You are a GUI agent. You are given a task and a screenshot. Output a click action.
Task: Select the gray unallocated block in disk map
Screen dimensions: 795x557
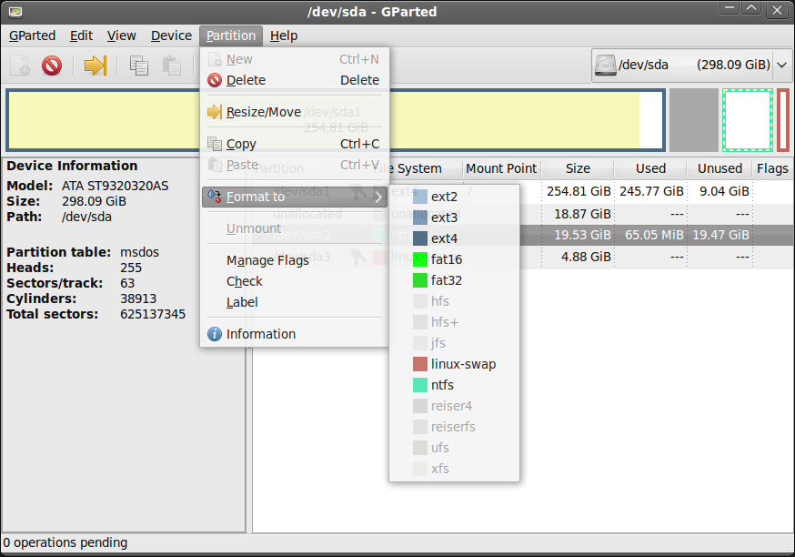pyautogui.click(x=694, y=120)
